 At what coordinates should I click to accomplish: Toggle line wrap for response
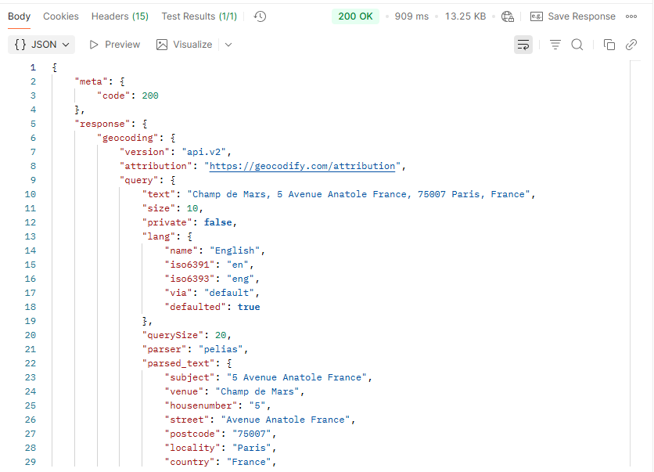(523, 45)
